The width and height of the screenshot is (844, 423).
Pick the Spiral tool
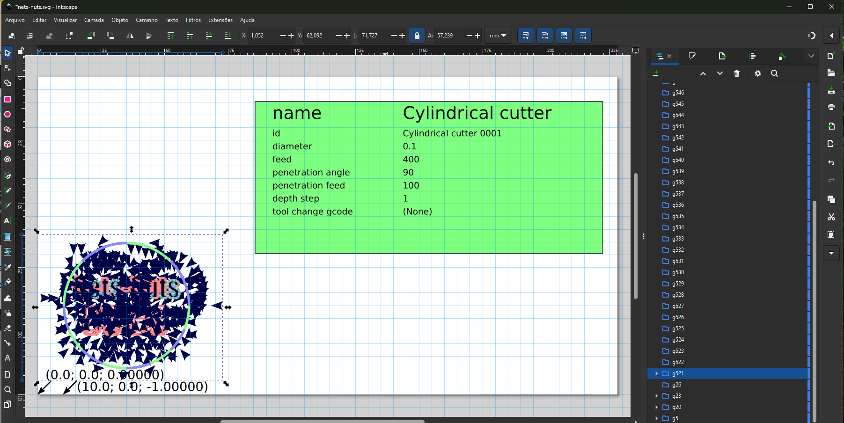[x=7, y=160]
